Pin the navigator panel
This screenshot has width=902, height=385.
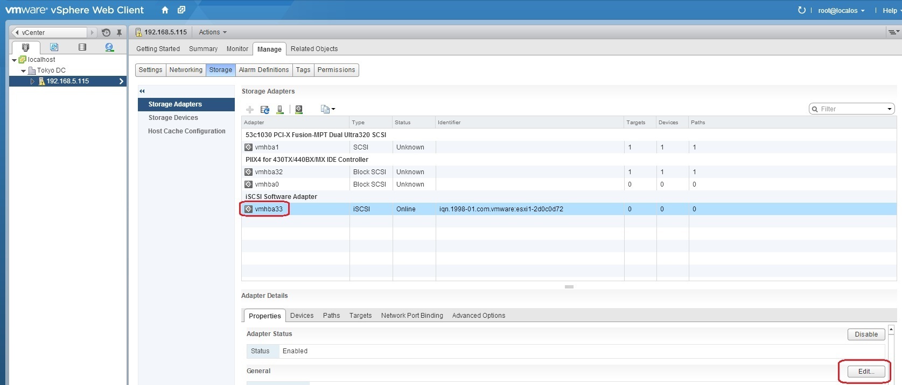119,33
